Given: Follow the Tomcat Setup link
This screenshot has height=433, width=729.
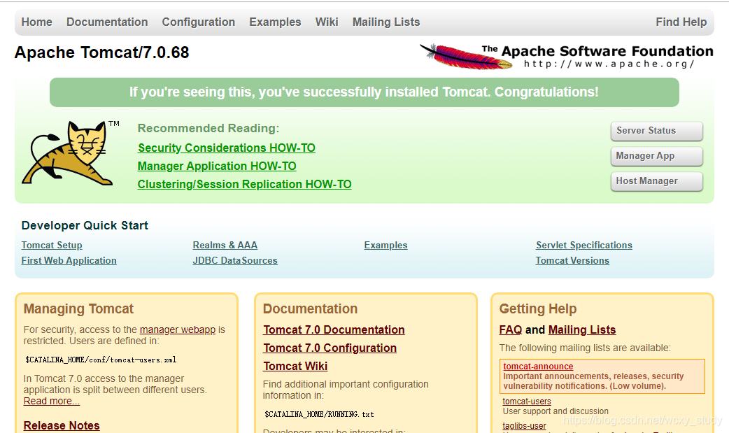Looking at the screenshot, I should [52, 245].
